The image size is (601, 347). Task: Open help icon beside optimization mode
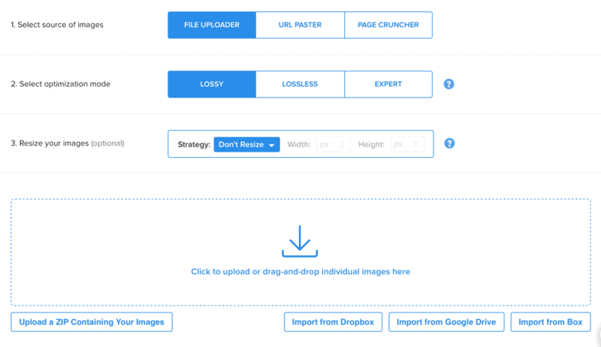[x=448, y=84]
